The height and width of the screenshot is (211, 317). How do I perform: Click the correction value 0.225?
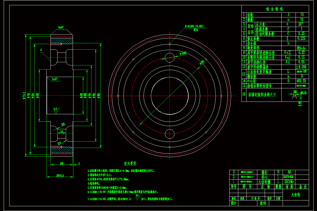[x=301, y=39]
